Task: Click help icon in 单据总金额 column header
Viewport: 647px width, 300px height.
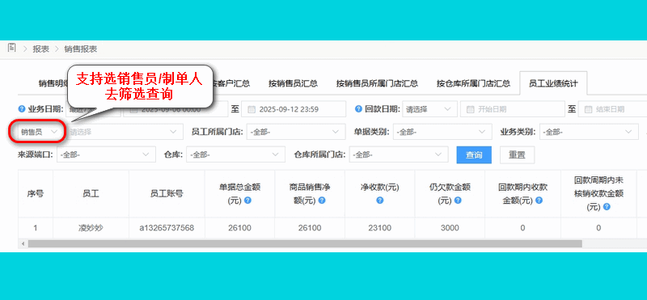Action: pos(247,201)
